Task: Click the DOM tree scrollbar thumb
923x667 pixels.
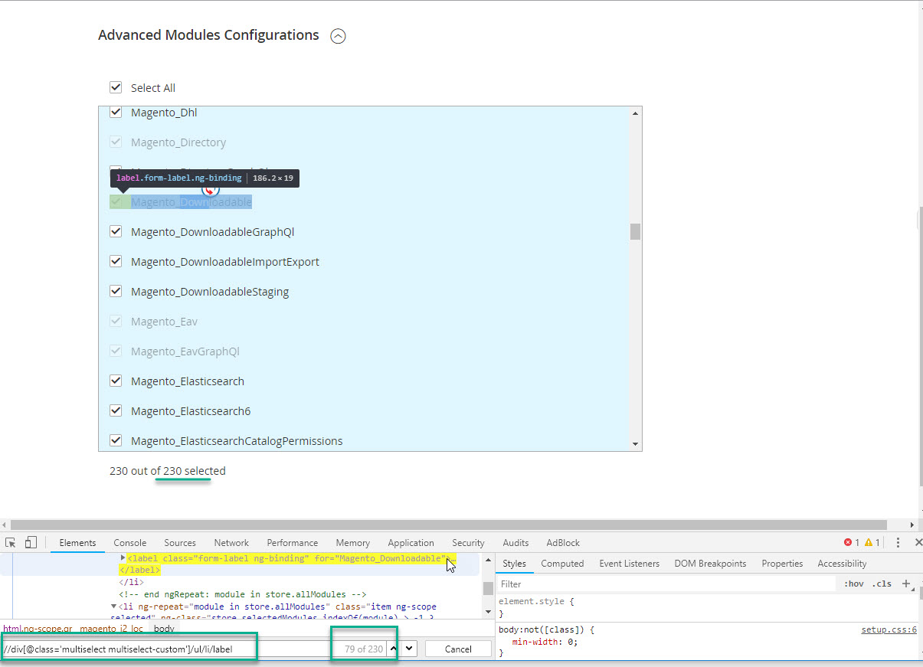Action: 488,588
